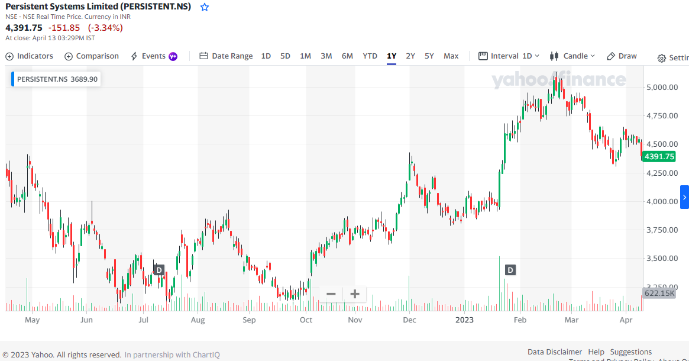Screen dimensions: 689x361
Task: Select the 1Y range
Action: pos(392,56)
